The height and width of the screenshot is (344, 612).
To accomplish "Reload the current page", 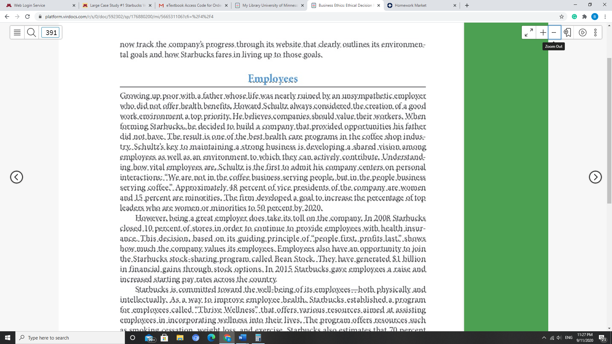I will (x=27, y=17).
